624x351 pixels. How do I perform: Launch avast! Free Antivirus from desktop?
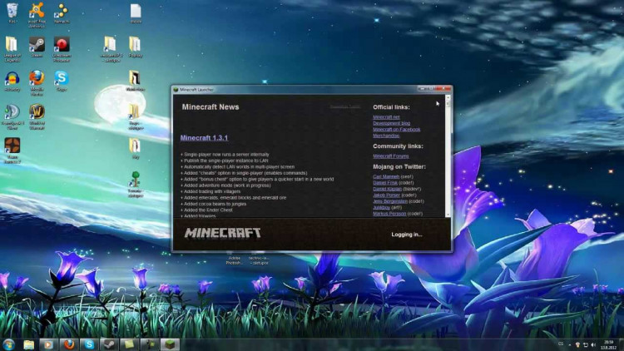[x=37, y=15]
